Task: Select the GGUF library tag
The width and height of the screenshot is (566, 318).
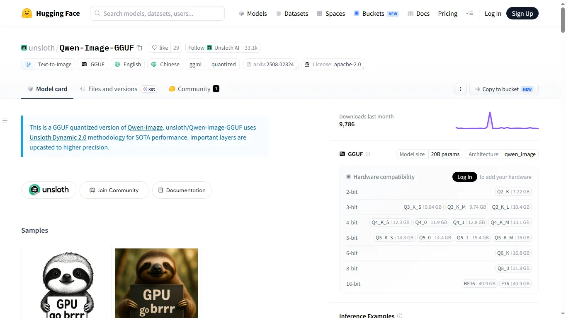Action: pos(93,64)
